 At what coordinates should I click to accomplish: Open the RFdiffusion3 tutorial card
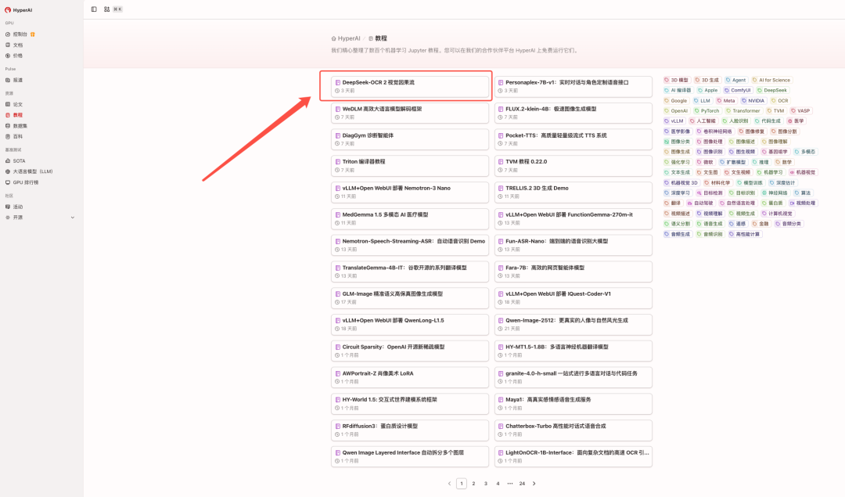pyautogui.click(x=410, y=430)
